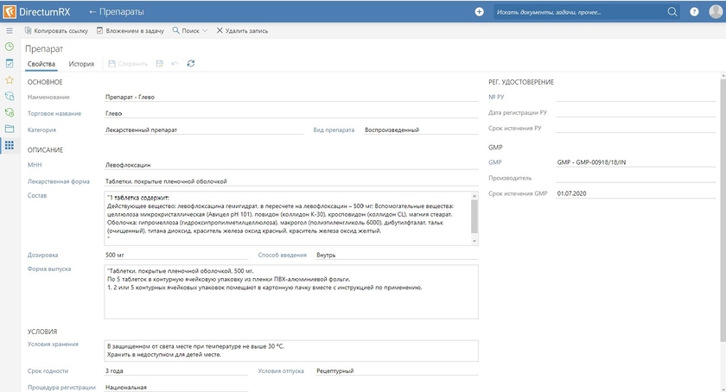Expand the Поиск dropdown in toolbar
Screen dimensions: 726x392
pyautogui.click(x=190, y=30)
